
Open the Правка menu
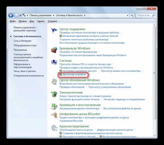[x=23, y=21]
